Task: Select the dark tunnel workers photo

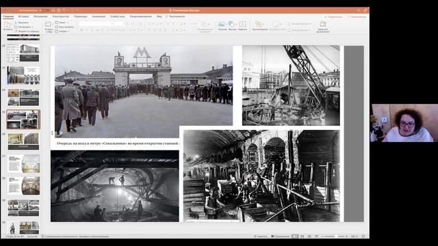Action: coord(114,186)
